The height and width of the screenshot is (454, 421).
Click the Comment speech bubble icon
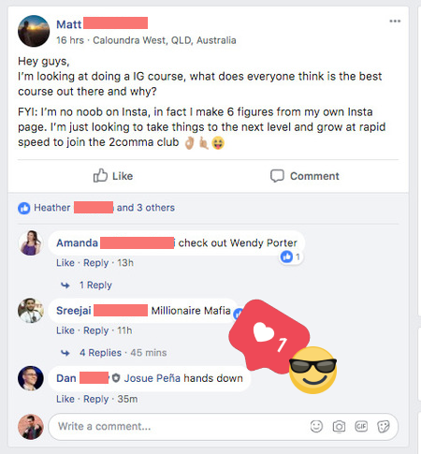(277, 176)
